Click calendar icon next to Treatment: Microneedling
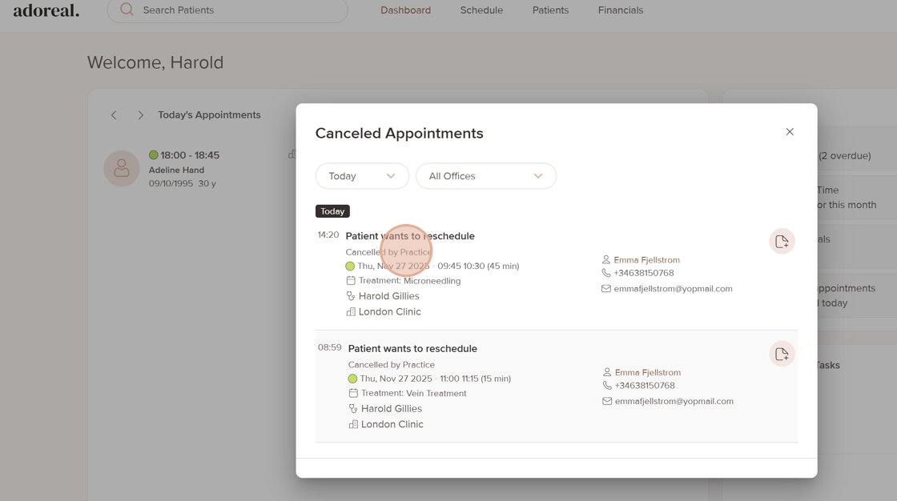 pyautogui.click(x=351, y=281)
